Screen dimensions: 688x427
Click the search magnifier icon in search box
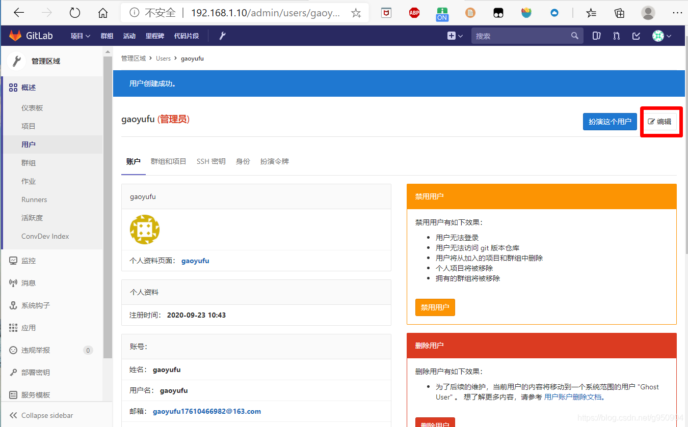[575, 36]
